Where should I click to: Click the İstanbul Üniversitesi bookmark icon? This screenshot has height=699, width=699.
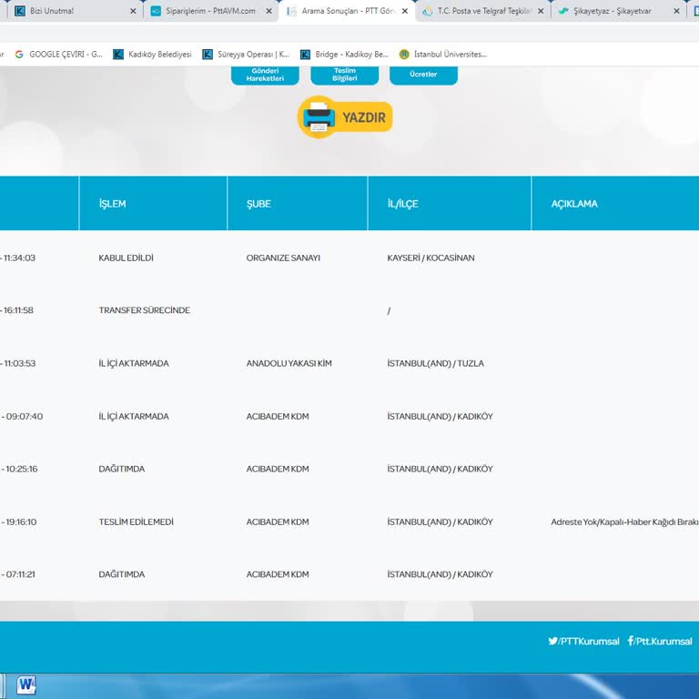tap(404, 55)
